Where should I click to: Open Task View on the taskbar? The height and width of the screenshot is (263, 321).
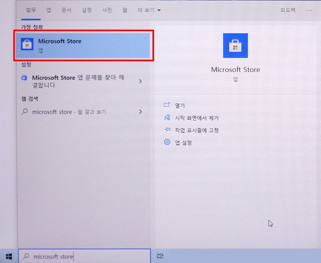160,256
